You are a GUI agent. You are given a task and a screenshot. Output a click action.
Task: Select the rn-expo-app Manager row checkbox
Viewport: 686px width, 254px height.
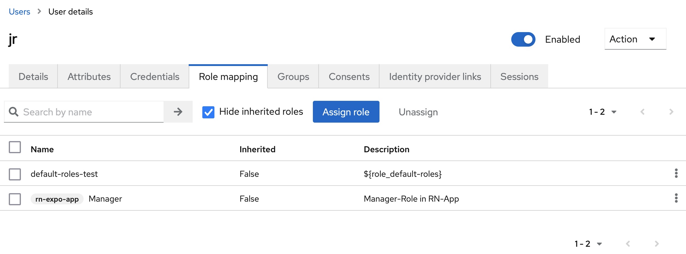pos(15,199)
